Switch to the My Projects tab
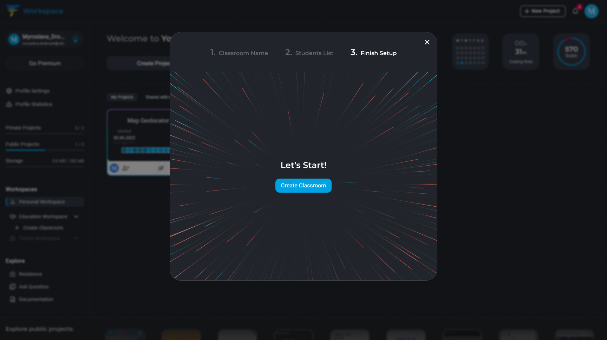Screen dimensions: 607x340 point(122,97)
